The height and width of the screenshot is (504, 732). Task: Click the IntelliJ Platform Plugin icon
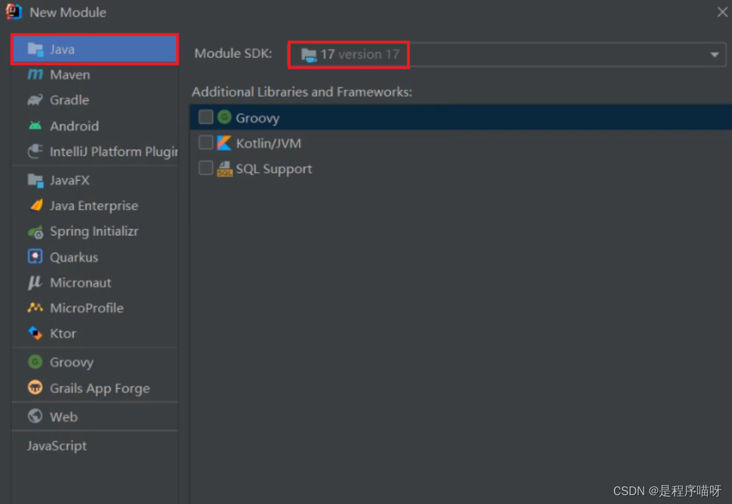coord(35,151)
